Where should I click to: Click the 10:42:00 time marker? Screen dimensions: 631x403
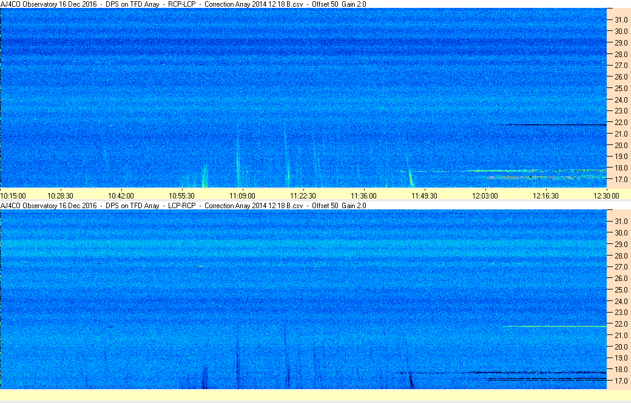click(121, 196)
